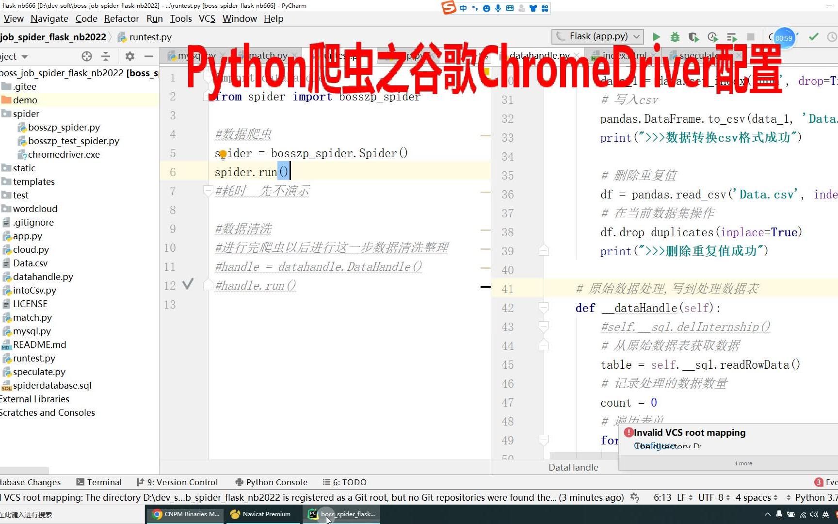Open the Event Log with the 3 badge

click(x=826, y=482)
